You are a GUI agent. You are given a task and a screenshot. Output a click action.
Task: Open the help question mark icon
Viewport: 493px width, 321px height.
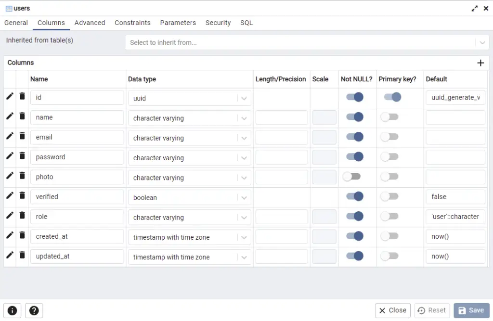[34, 310]
